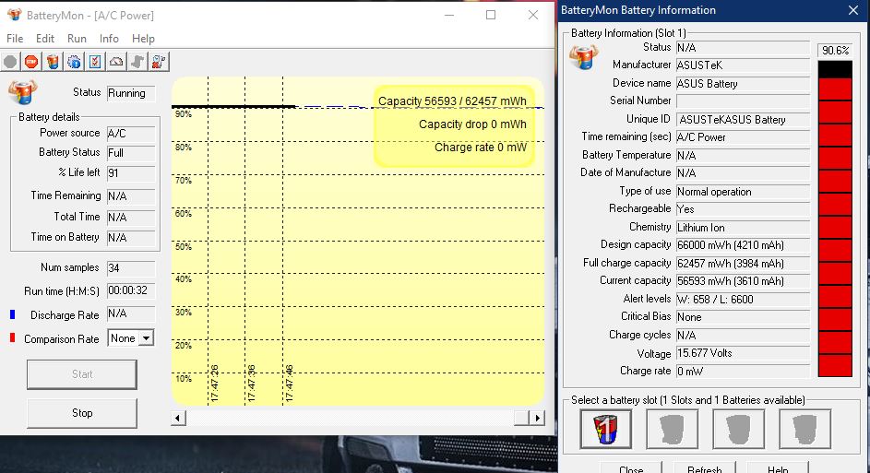The image size is (870, 473).
Task: Click Close in the Battery Information window
Action: coord(631,467)
